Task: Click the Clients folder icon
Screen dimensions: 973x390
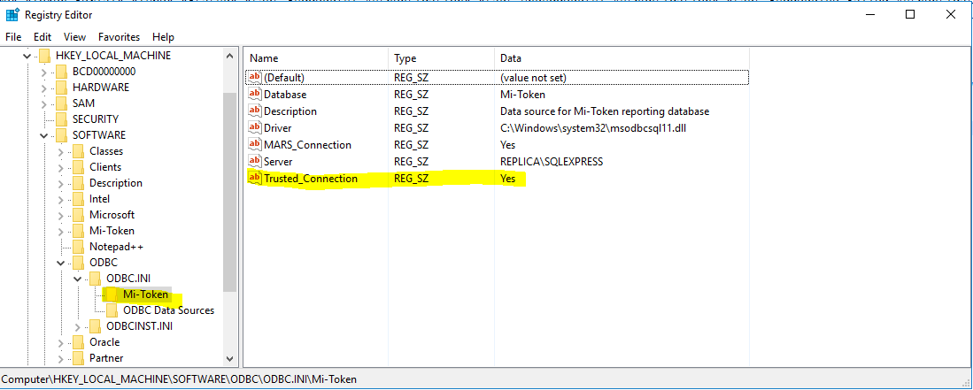Action: (x=78, y=167)
